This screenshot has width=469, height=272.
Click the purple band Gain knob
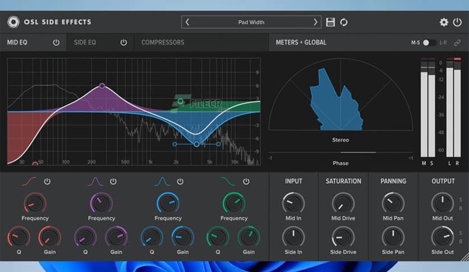pos(116,237)
